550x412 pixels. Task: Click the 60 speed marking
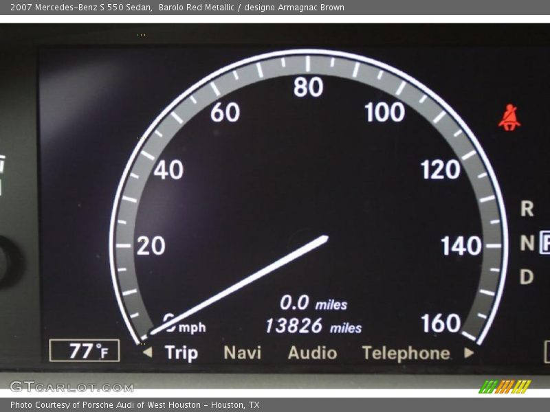pyautogui.click(x=225, y=113)
